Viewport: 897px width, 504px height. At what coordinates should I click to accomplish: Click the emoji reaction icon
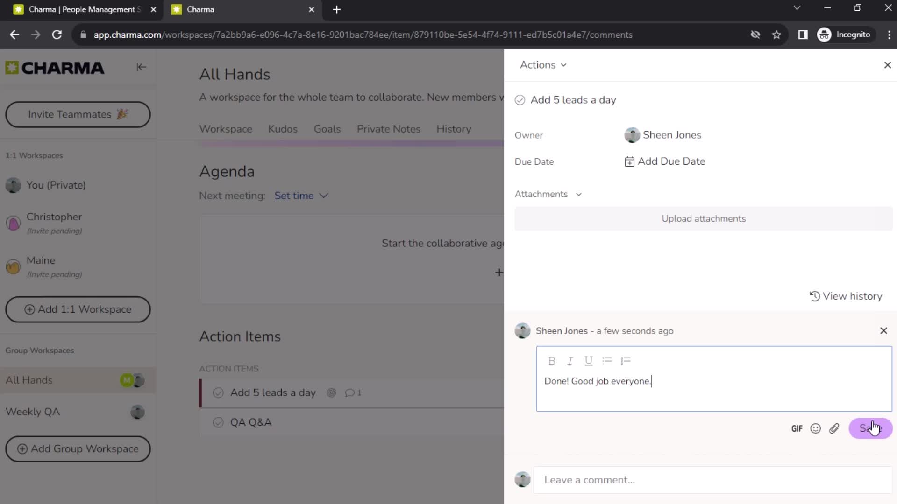[816, 428]
